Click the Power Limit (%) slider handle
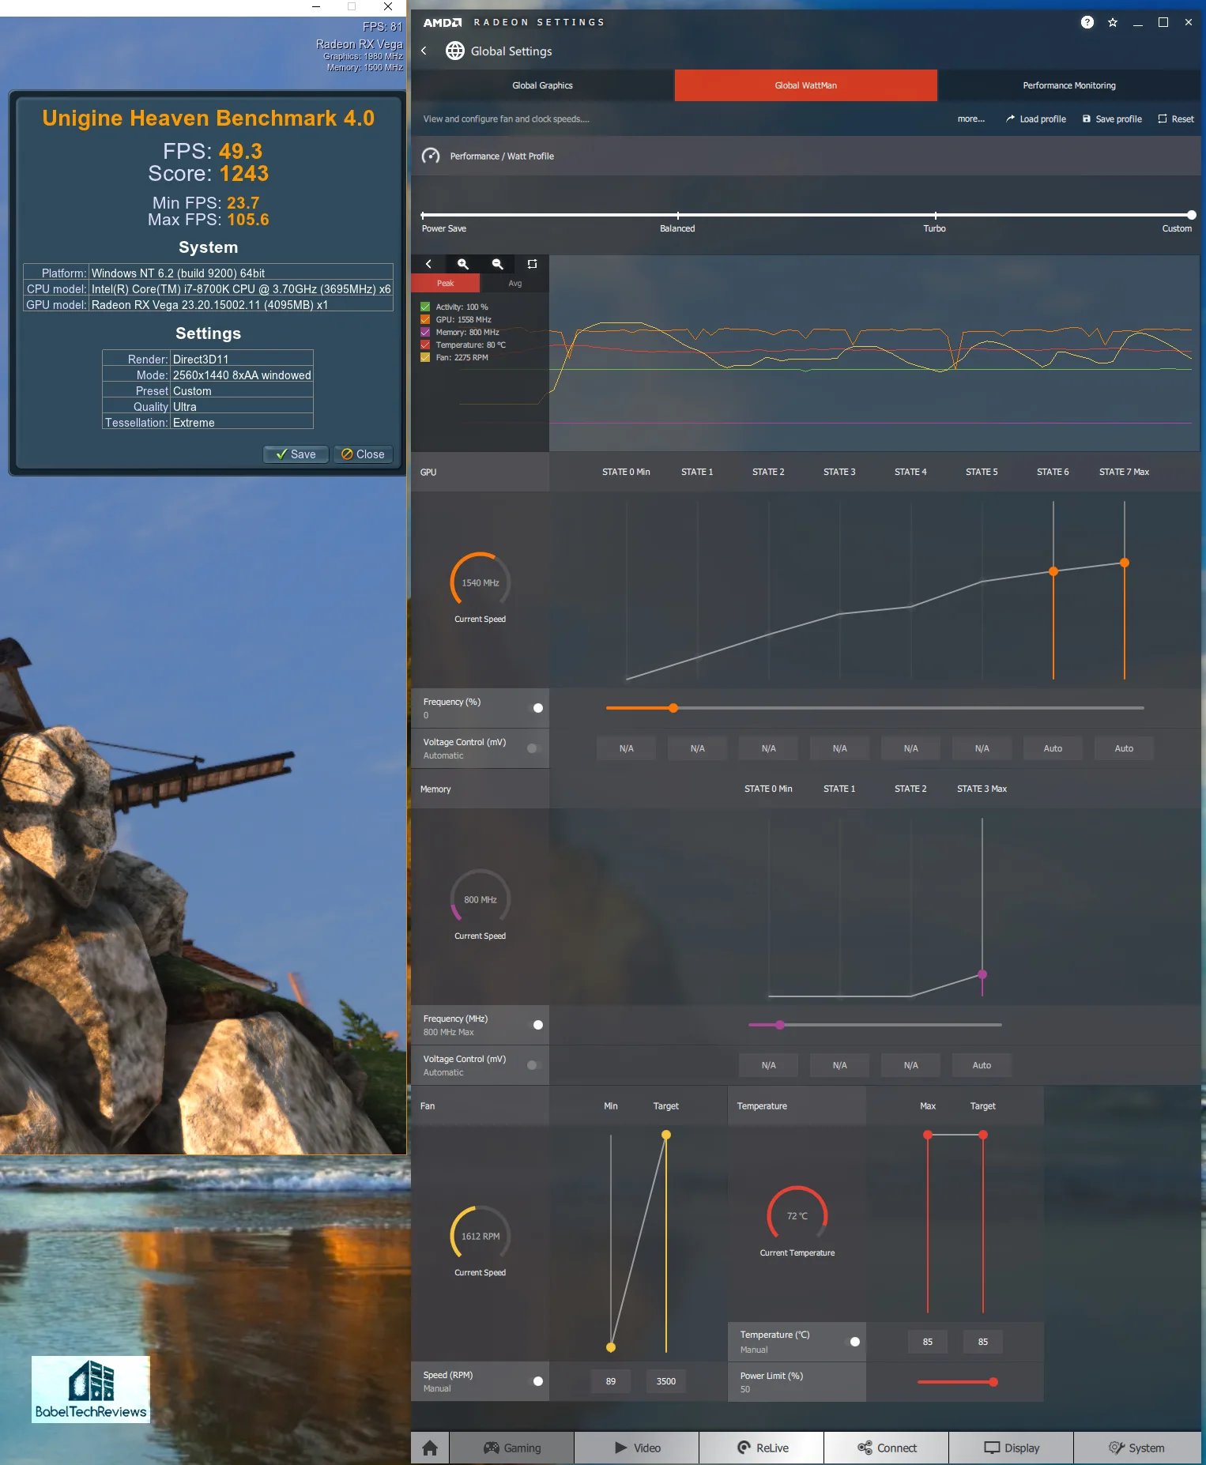 click(993, 1382)
